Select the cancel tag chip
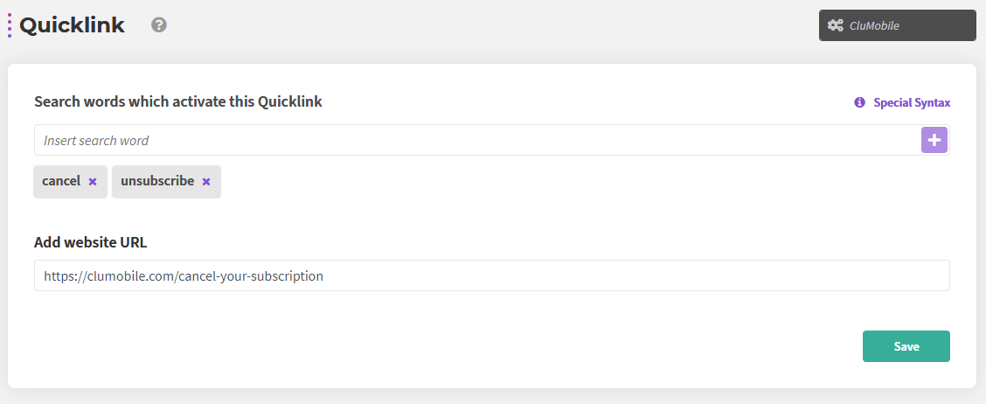 [61, 181]
